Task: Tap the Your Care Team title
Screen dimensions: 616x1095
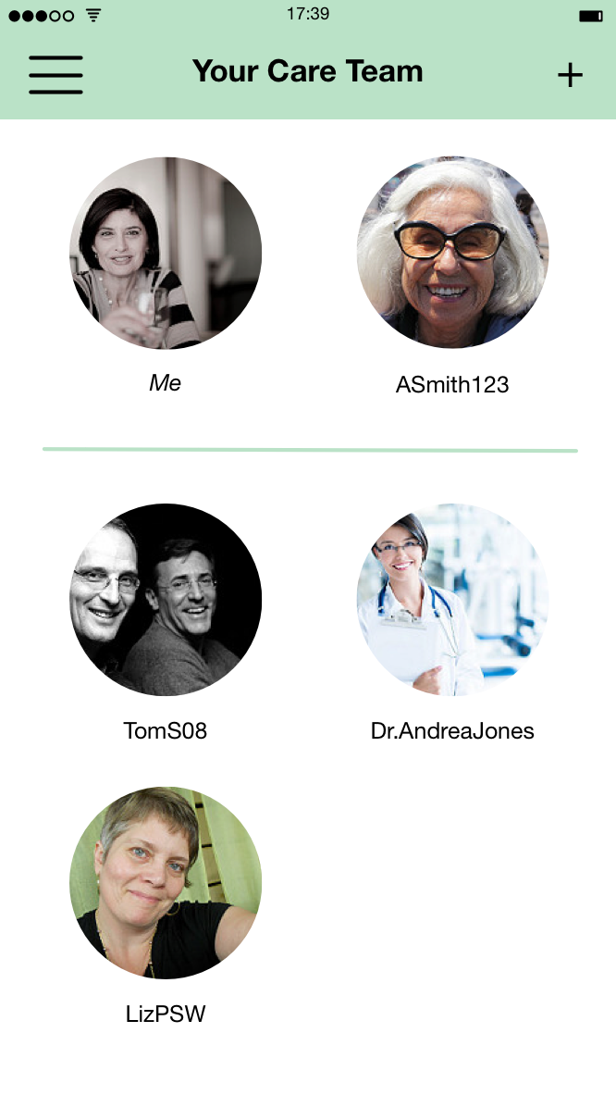Action: tap(308, 71)
